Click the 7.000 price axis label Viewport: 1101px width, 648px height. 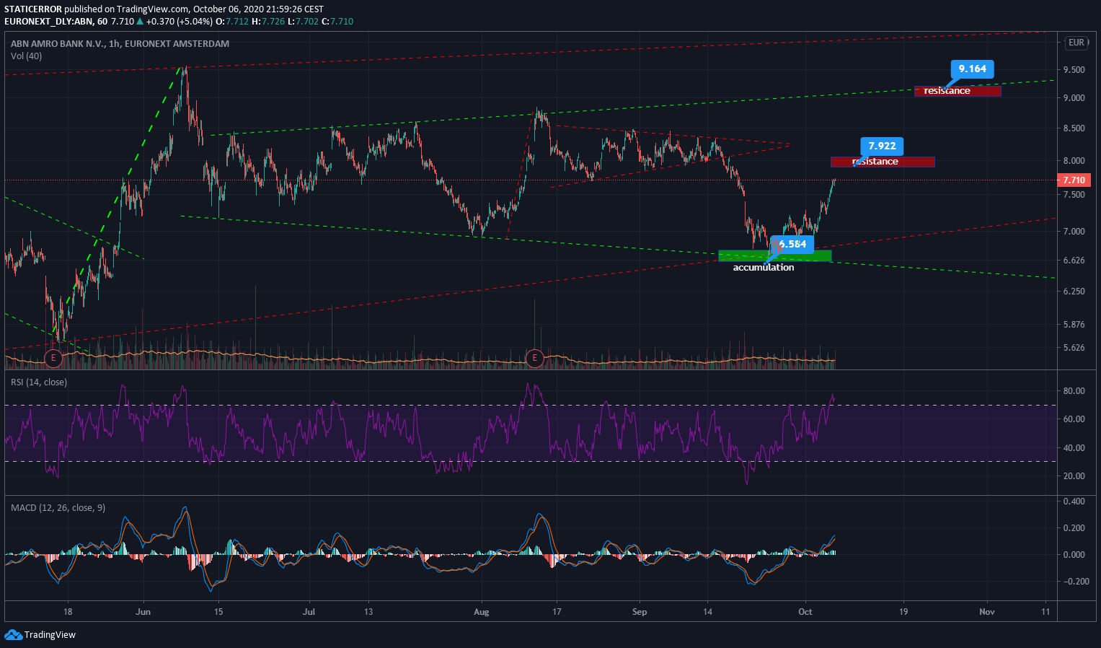tap(1074, 232)
